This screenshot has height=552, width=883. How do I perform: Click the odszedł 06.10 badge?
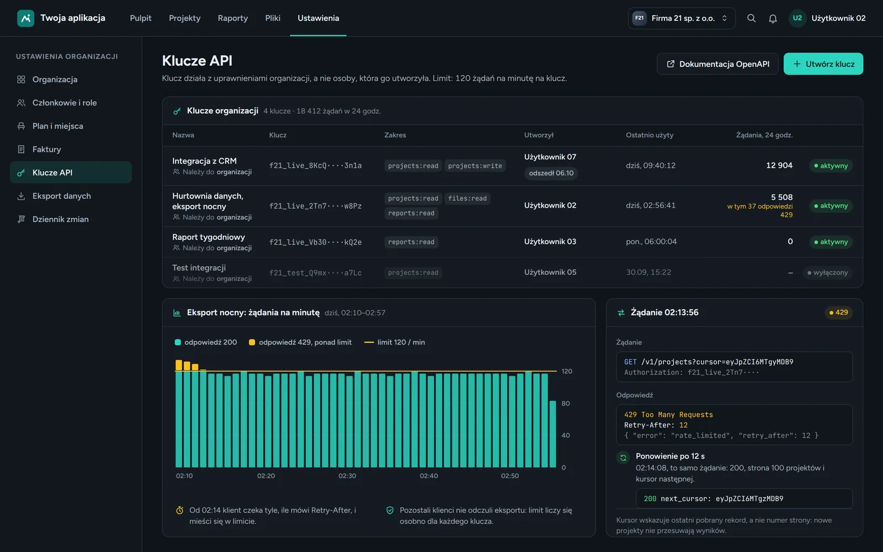551,173
